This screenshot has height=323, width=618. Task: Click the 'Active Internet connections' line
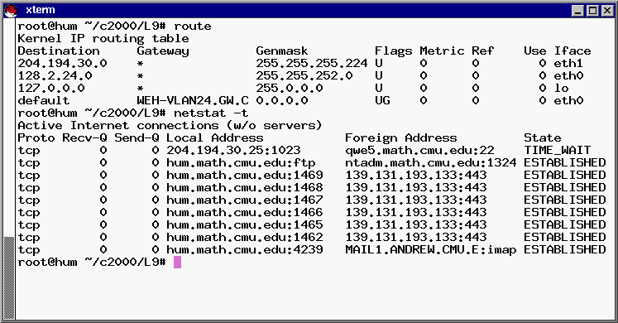coord(170,125)
